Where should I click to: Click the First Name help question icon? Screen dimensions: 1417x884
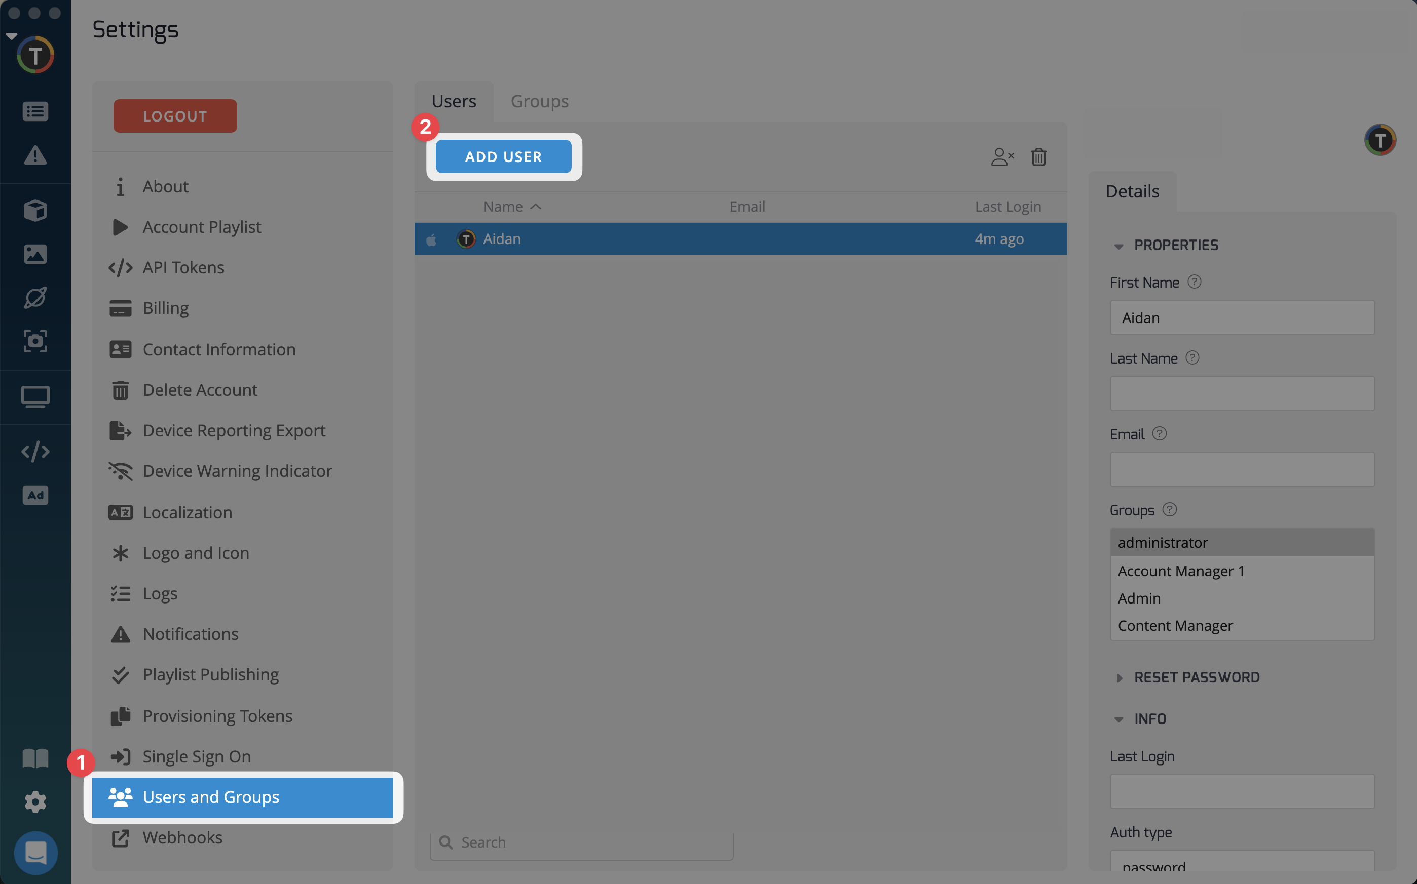click(1194, 282)
